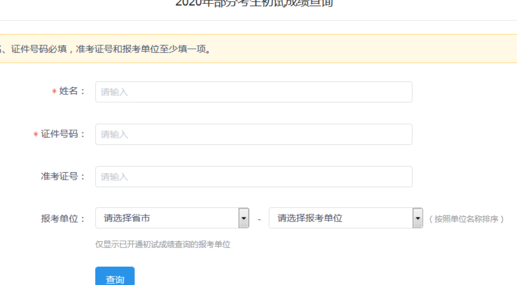Select the 准考证号 input field
Screen dimensions: 517x285
[253, 177]
